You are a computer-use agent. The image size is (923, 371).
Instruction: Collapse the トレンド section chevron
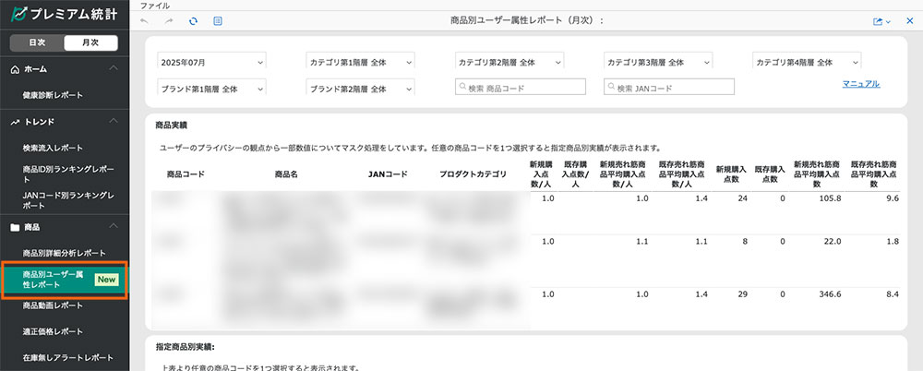click(114, 121)
